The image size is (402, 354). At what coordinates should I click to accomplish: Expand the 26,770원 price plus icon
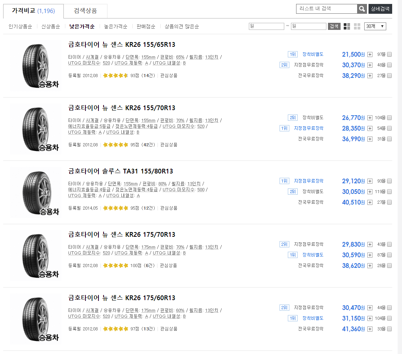click(x=370, y=118)
